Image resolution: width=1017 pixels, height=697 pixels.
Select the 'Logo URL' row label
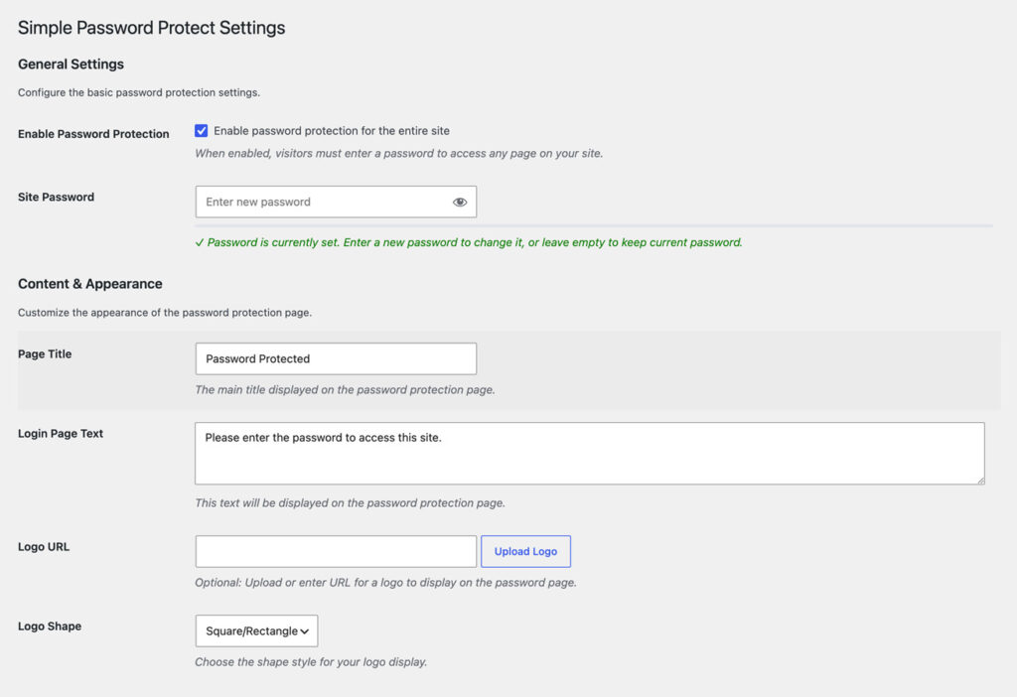(x=44, y=547)
